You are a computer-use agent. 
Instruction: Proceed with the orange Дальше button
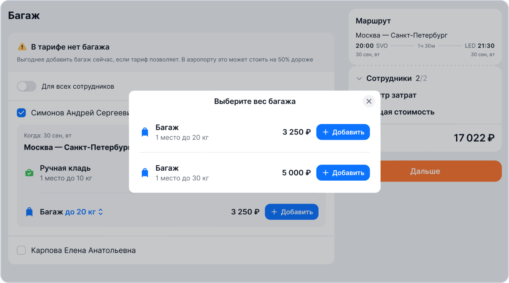(425, 171)
